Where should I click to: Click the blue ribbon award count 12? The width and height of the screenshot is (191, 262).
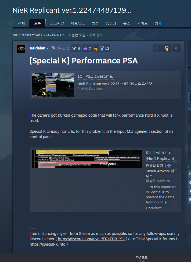click(x=105, y=48)
